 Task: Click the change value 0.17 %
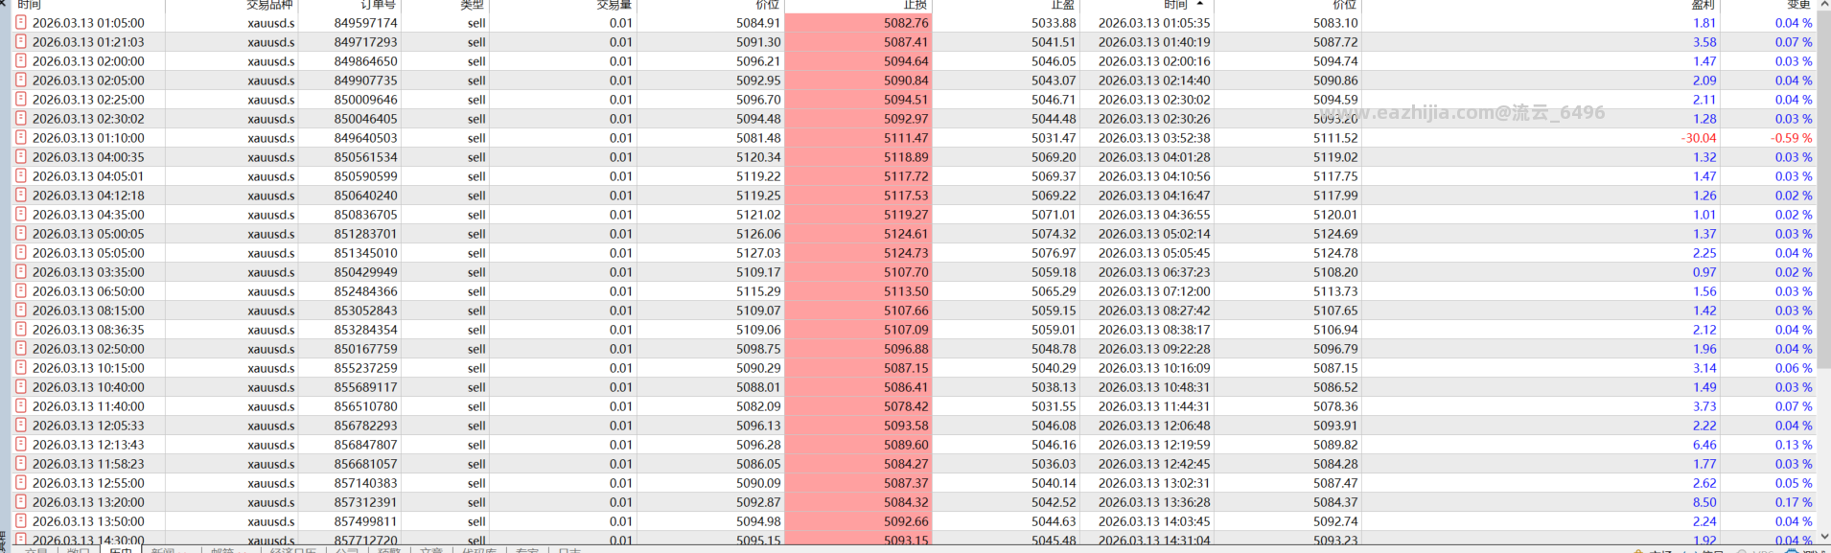(x=1793, y=502)
